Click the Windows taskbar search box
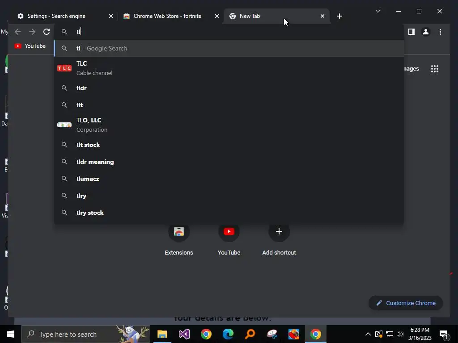Viewport: 458px width, 343px height. [x=86, y=334]
